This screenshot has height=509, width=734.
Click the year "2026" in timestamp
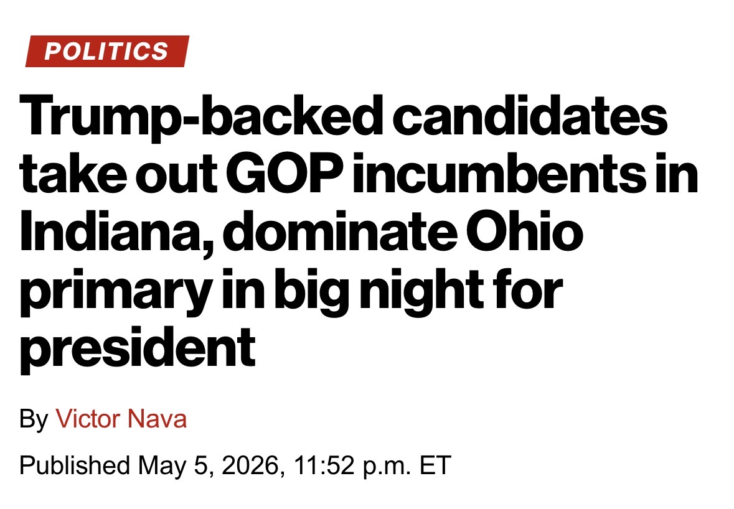point(251,465)
